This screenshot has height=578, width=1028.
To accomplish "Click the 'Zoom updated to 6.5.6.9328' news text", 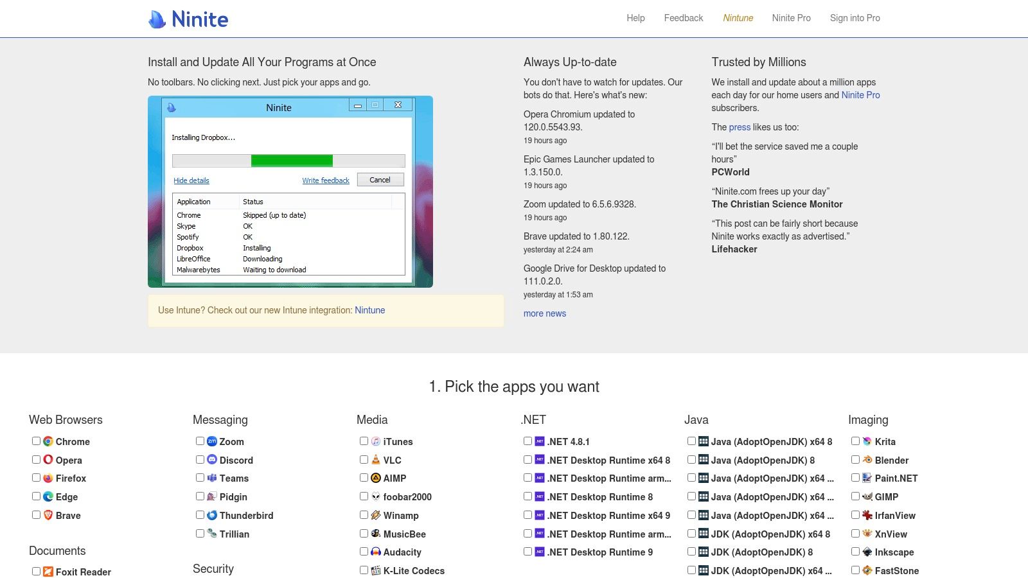I will [580, 204].
